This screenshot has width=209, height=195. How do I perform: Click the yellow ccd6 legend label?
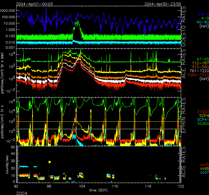pyautogui.click(x=203, y=169)
